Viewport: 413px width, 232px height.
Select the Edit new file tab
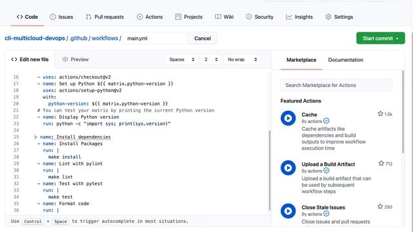pos(30,59)
